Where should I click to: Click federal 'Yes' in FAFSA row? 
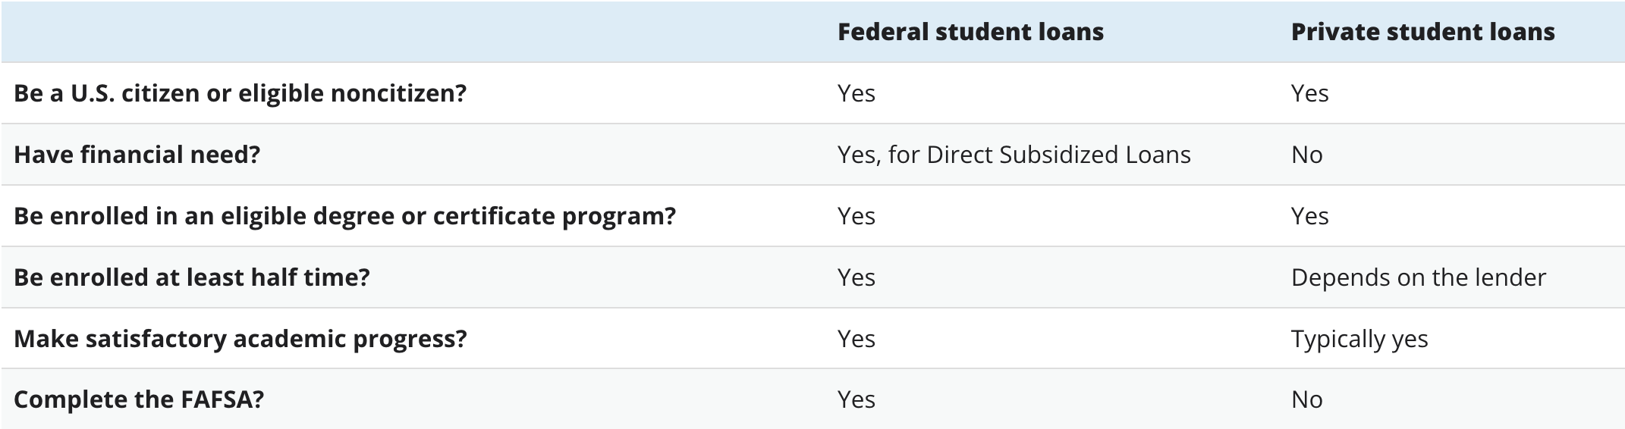point(856,399)
